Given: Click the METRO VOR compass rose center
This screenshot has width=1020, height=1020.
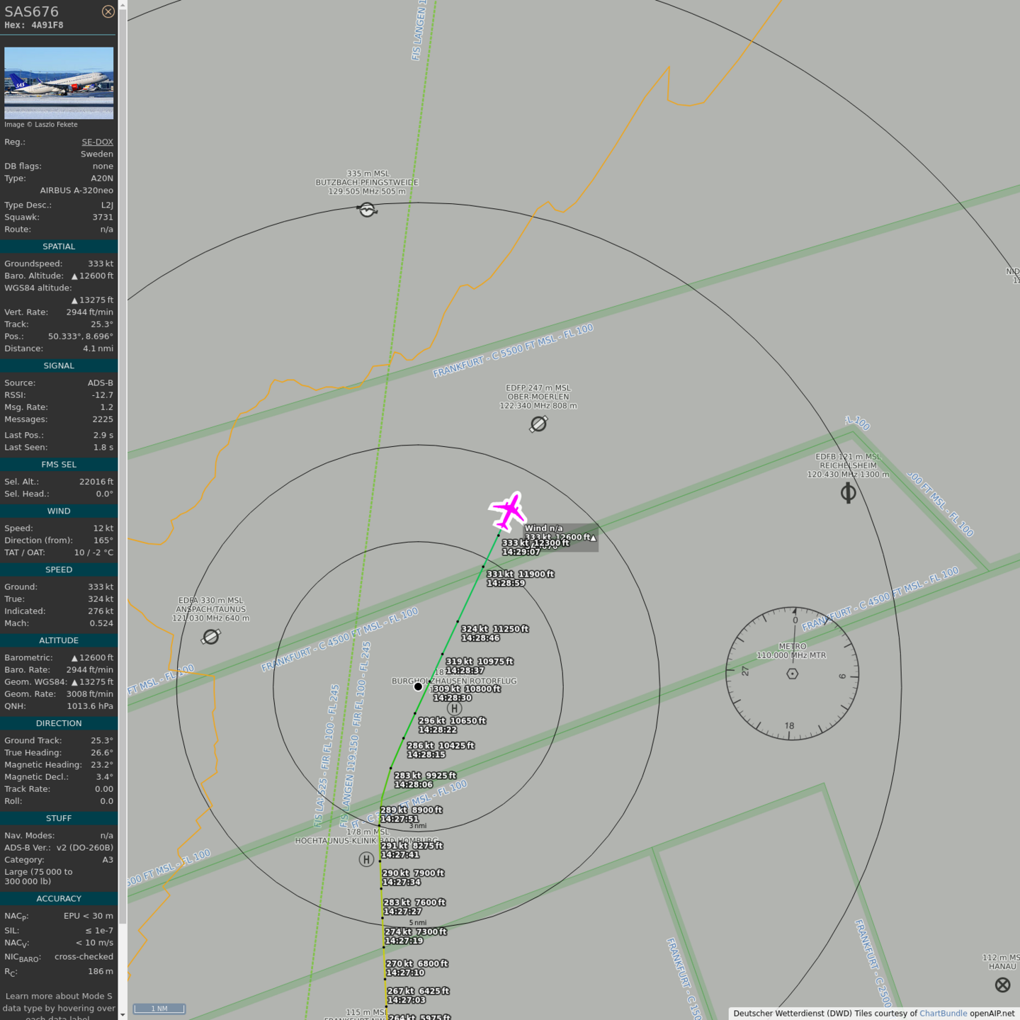Looking at the screenshot, I should tap(792, 674).
